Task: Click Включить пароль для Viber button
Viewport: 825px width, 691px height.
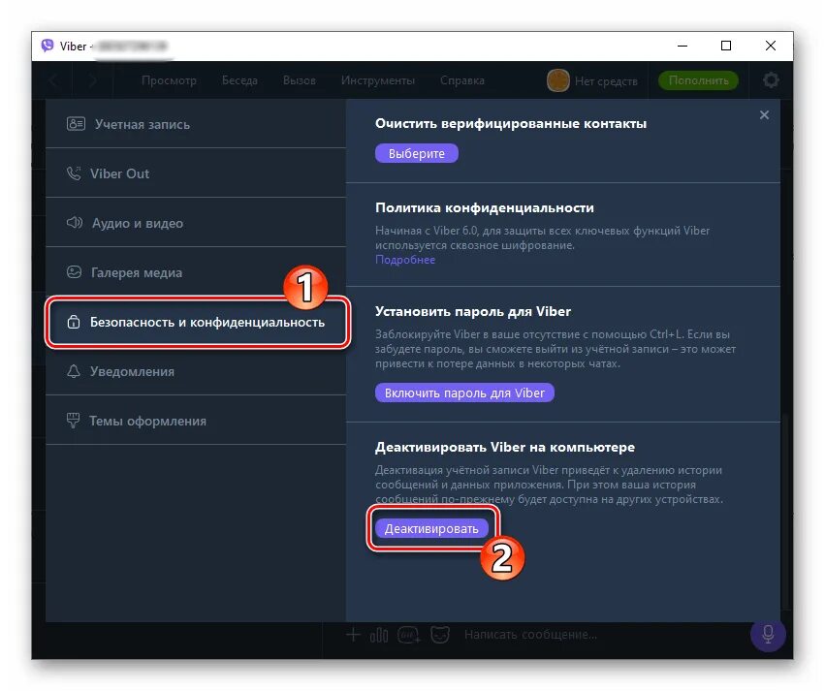Action: (x=464, y=393)
